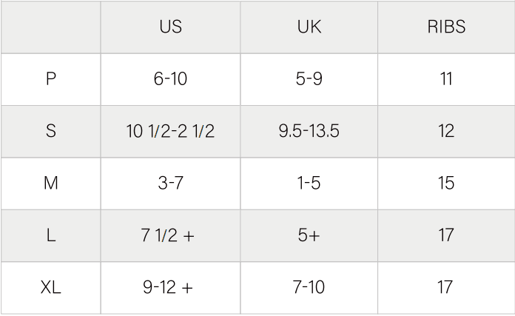Select the UK 9.5-13.5 cell
515x316 pixels.
(309, 131)
